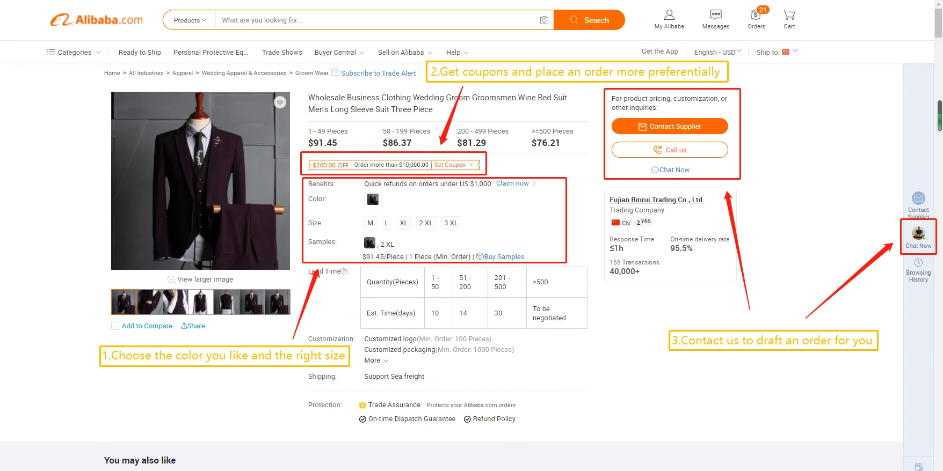Favorite the suit with the heart icon

click(x=280, y=102)
